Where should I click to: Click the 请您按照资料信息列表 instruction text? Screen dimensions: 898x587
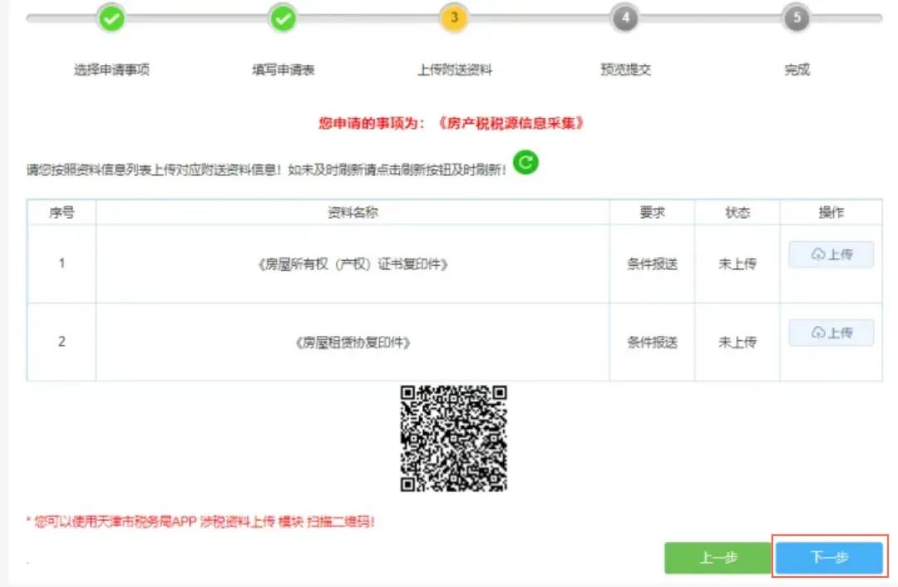pyautogui.click(x=266, y=170)
